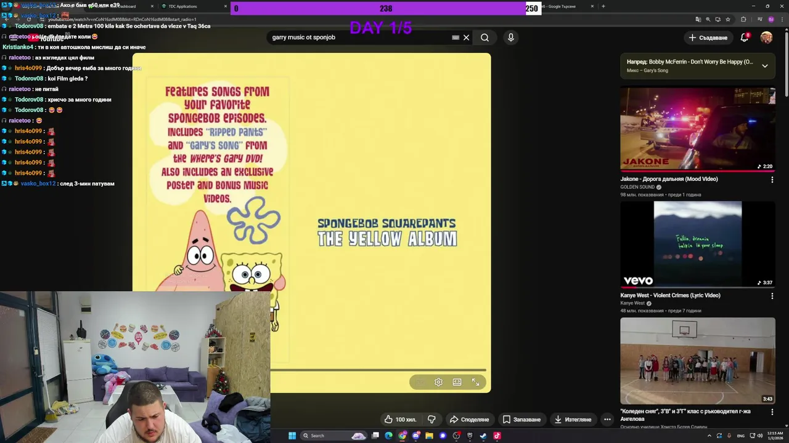
Task: Open TikTok app from the taskbar
Action: coord(497,436)
